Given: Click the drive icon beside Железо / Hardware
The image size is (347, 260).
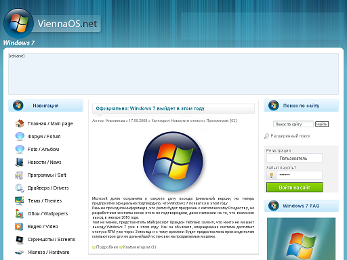Looking at the screenshot, I should coord(19,252).
